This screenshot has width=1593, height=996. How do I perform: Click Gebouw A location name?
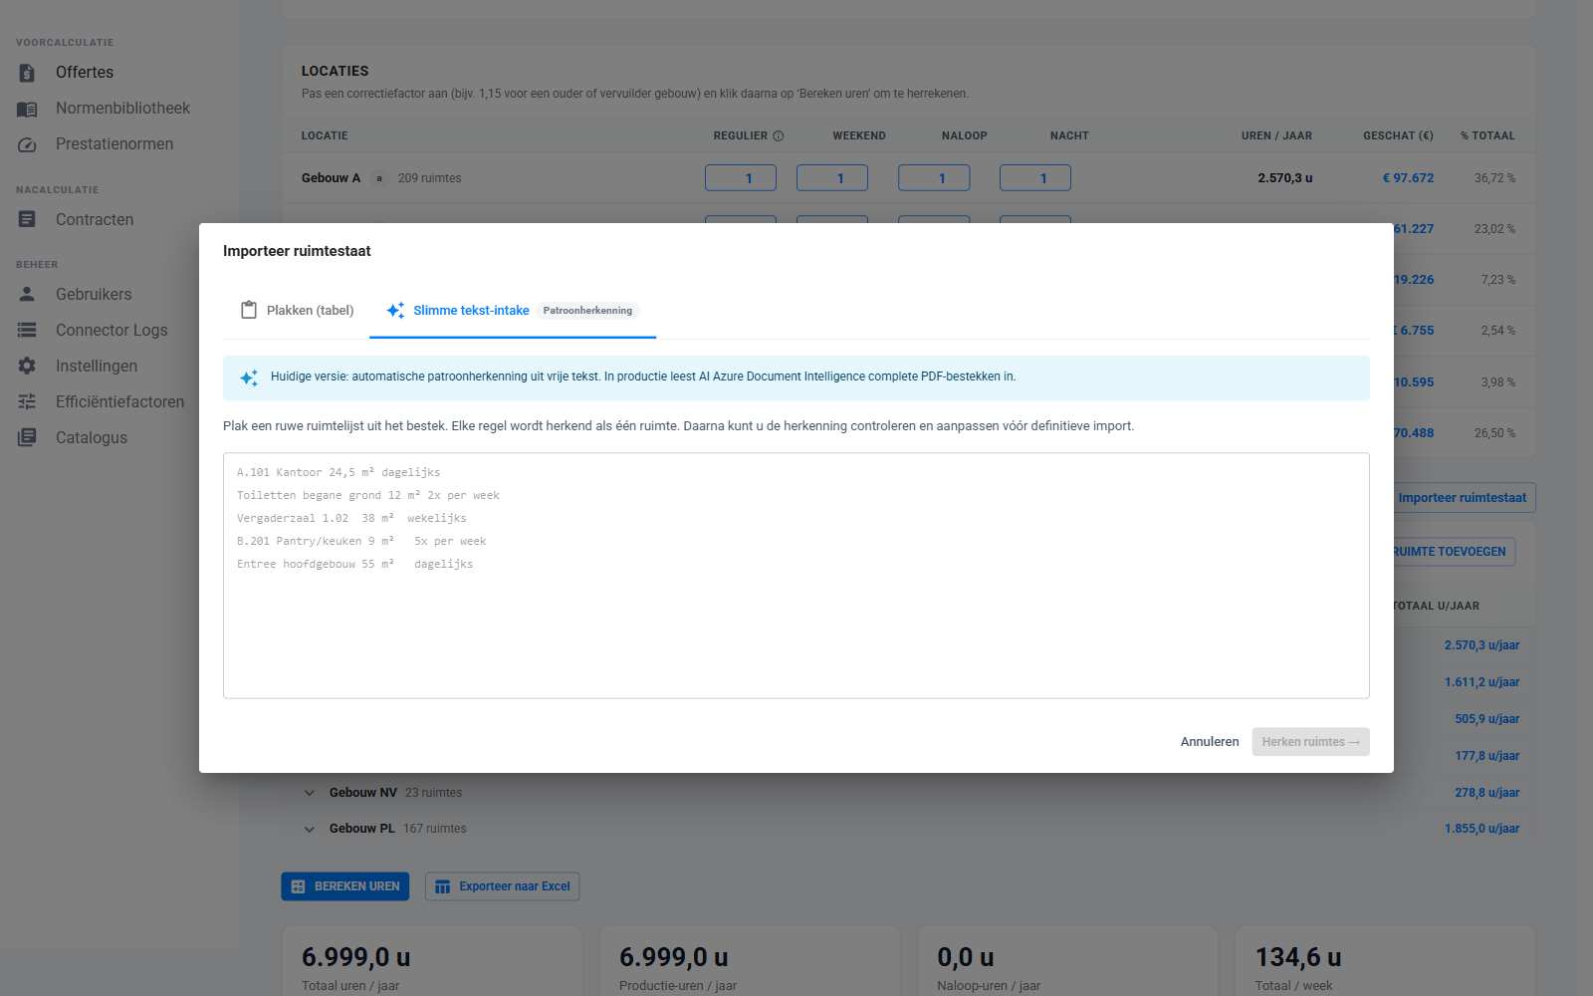tap(331, 178)
